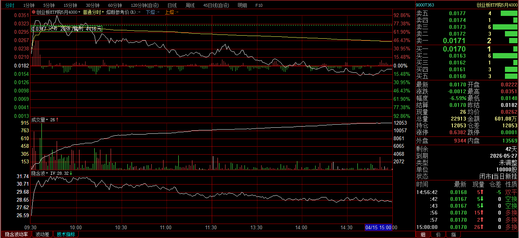Screen dimensions: 519x238
Task: Switch to the 隐含波动率 bottom tab
Action: pyautogui.click(x=16, y=234)
